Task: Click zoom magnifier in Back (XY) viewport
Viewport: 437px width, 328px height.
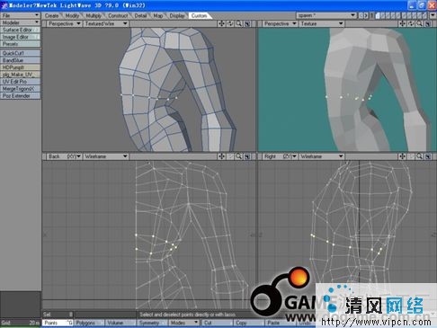Action: pyautogui.click(x=239, y=156)
